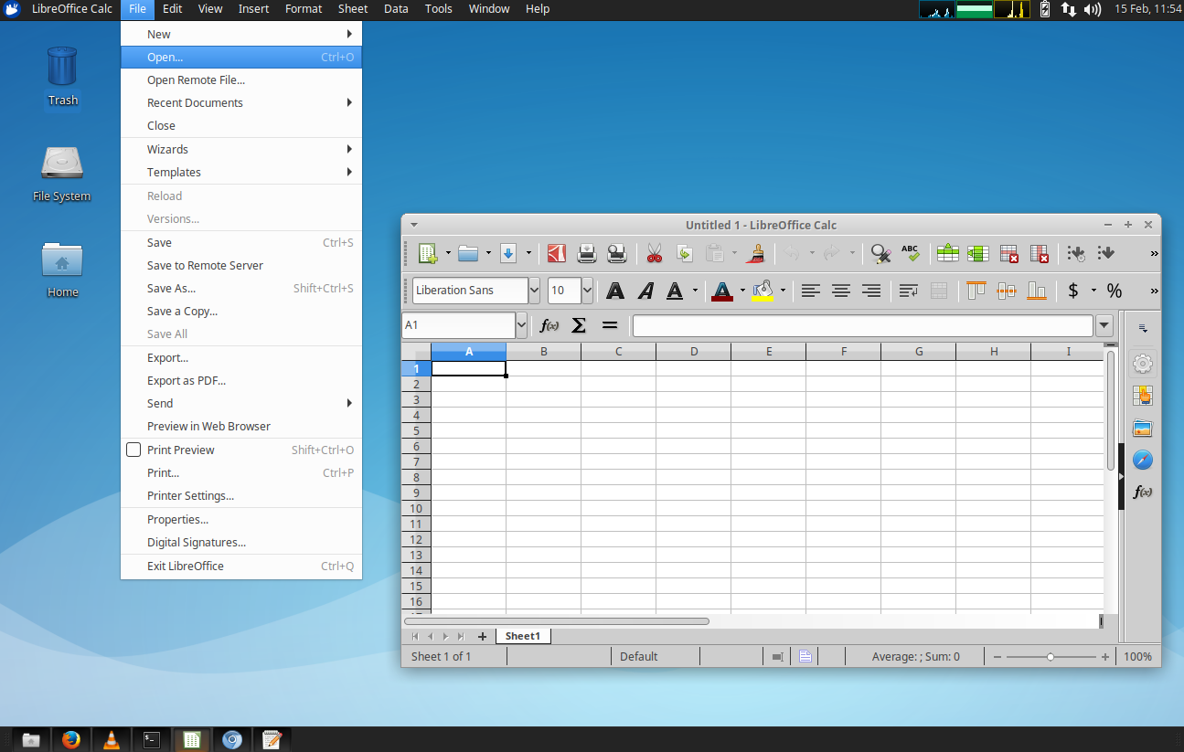Click the Insert Columns icon
The height and width of the screenshot is (752, 1184).
coord(978,253)
